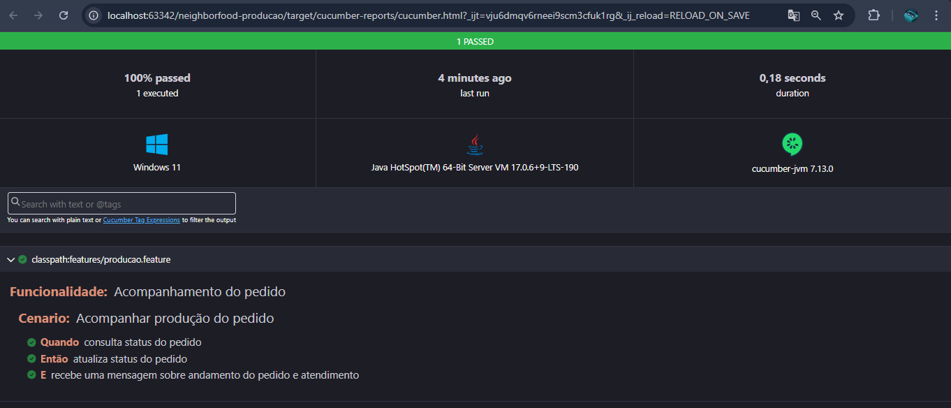Bookmark this page with the star

[x=839, y=15]
